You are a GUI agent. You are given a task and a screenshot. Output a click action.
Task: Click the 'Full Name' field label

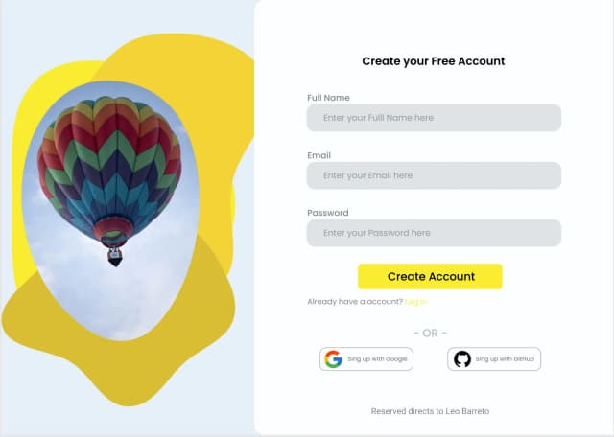328,98
